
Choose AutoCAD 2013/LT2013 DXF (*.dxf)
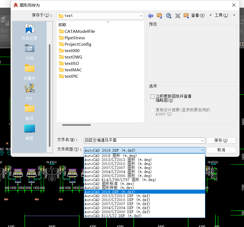click(145, 196)
